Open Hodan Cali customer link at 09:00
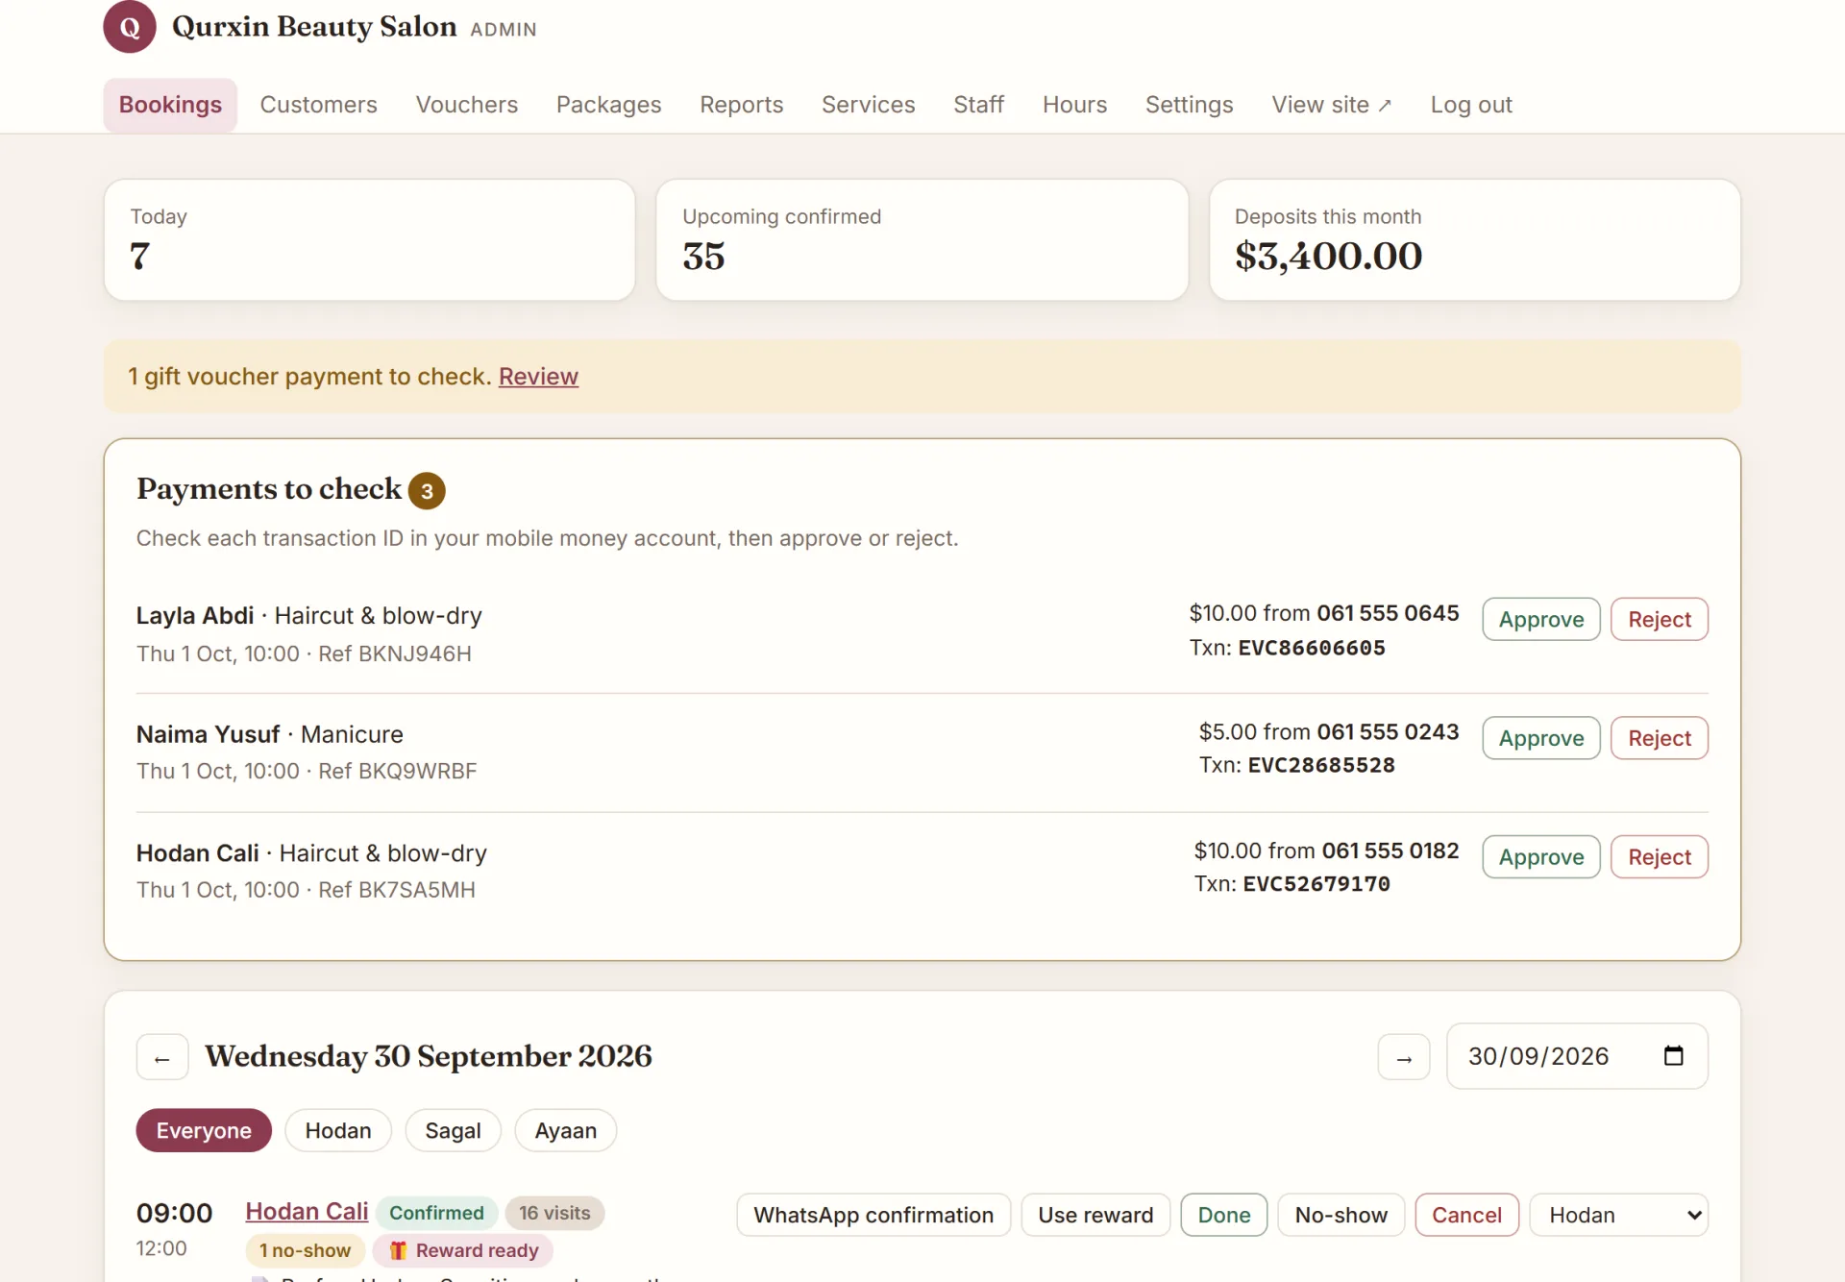This screenshot has width=1845, height=1282. click(307, 1212)
